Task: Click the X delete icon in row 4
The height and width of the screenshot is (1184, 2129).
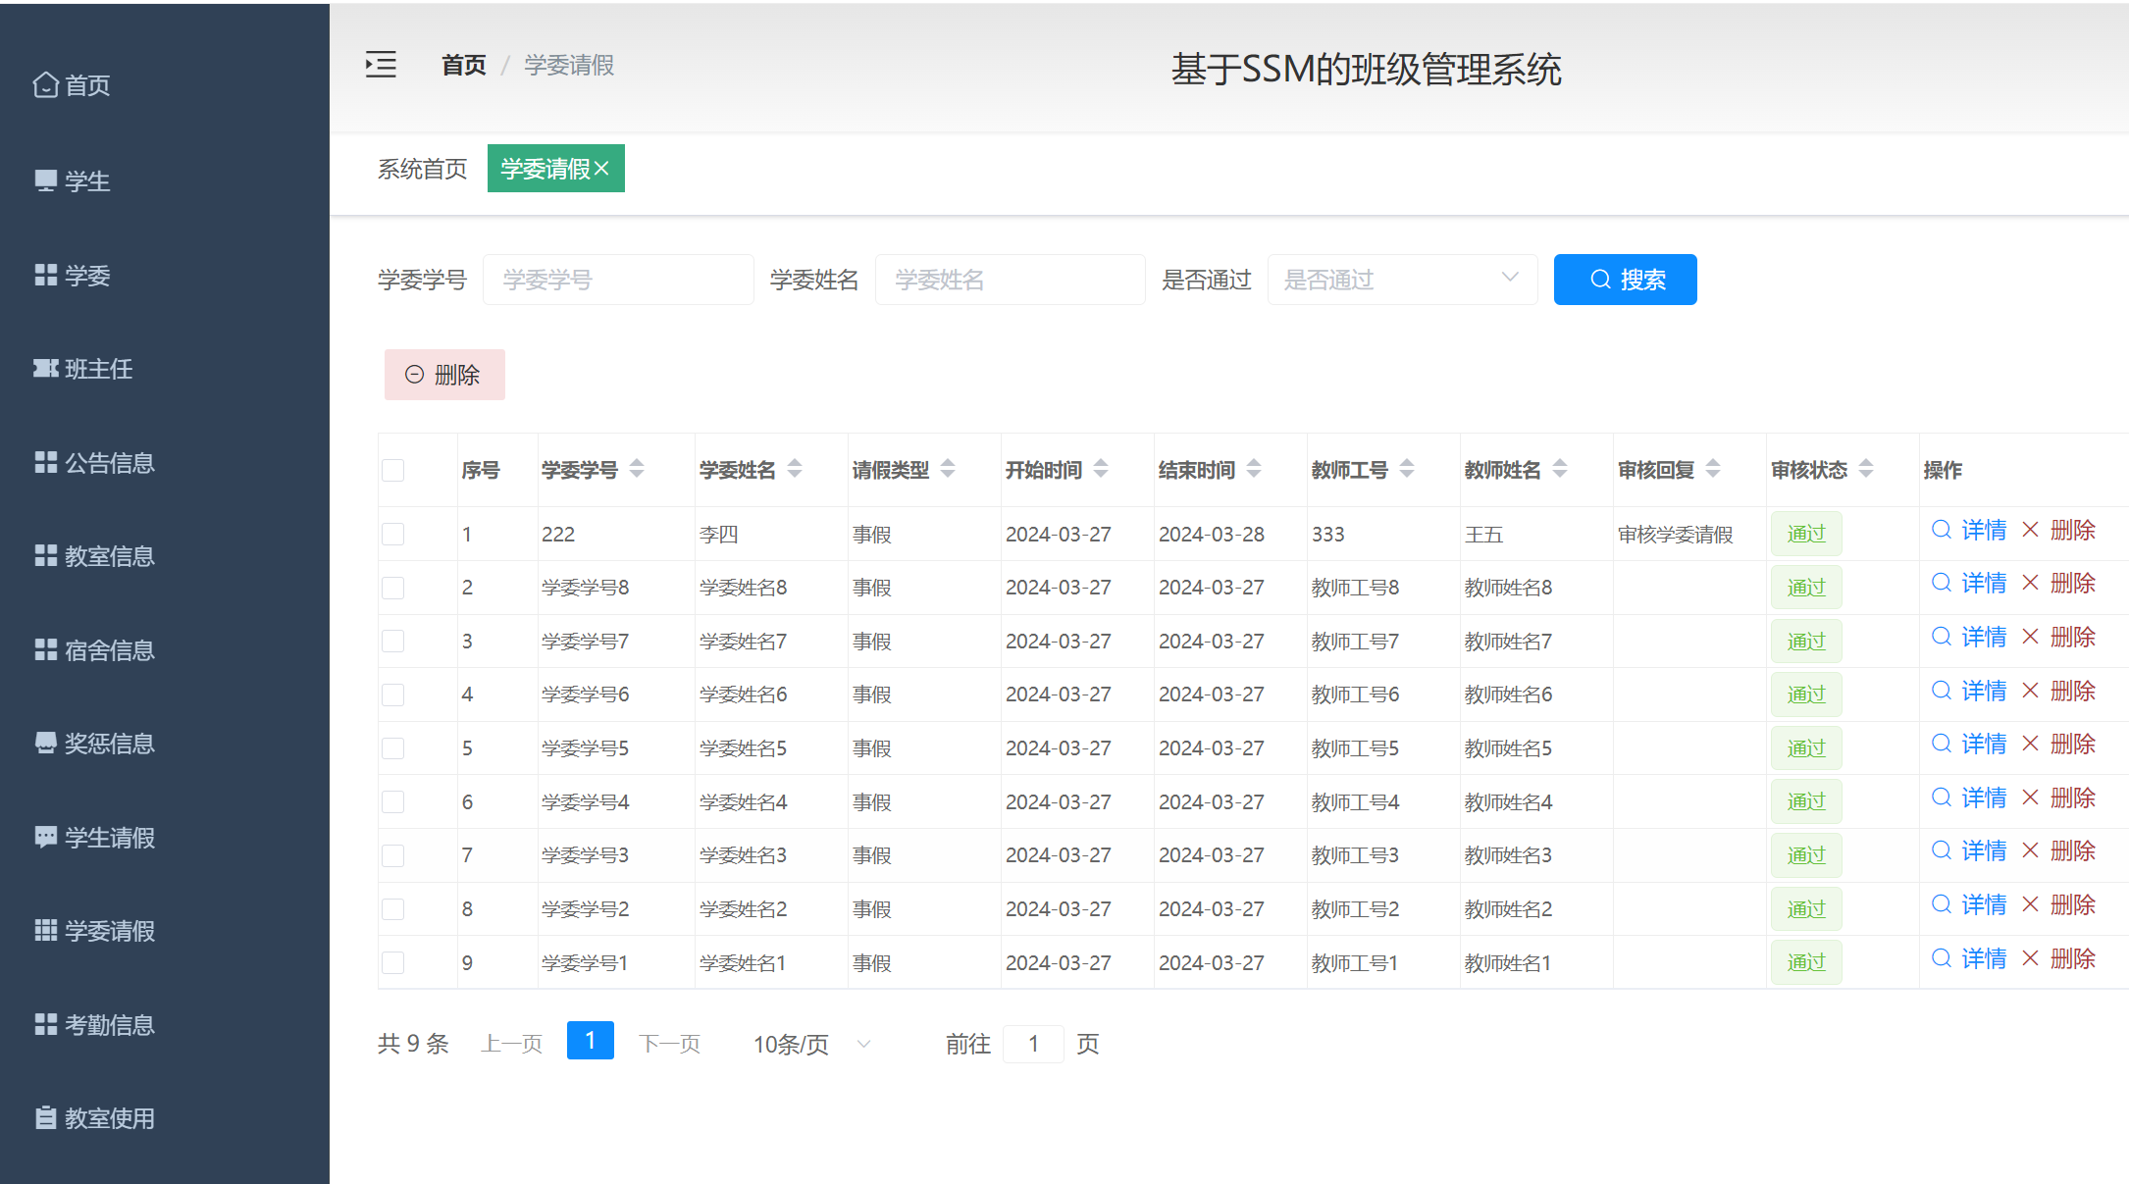Action: (x=2031, y=691)
